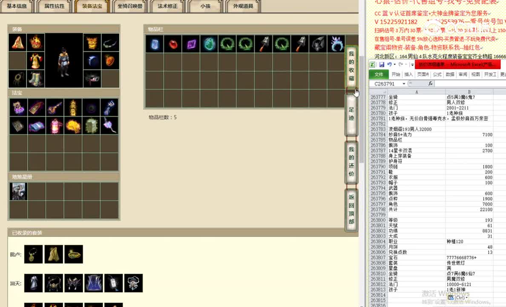The width and height of the screenshot is (506, 307).
Task: Select the orange pumpkin charm equipment icon
Action: click(x=110, y=61)
